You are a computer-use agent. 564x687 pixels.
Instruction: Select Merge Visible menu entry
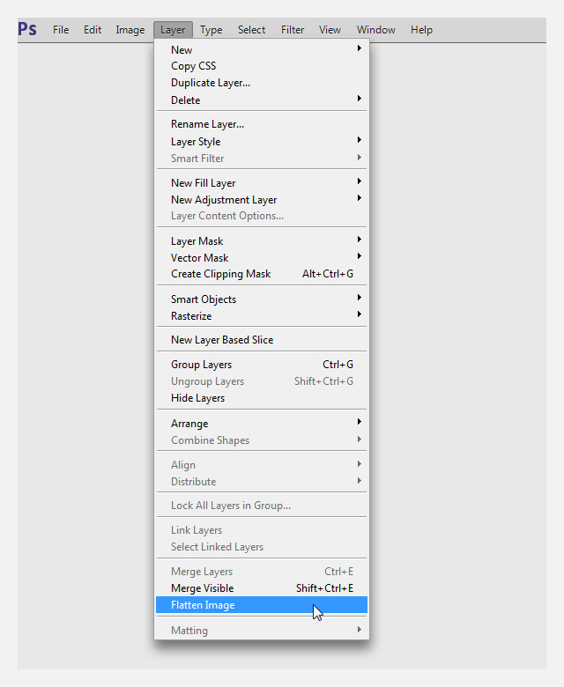click(x=262, y=588)
